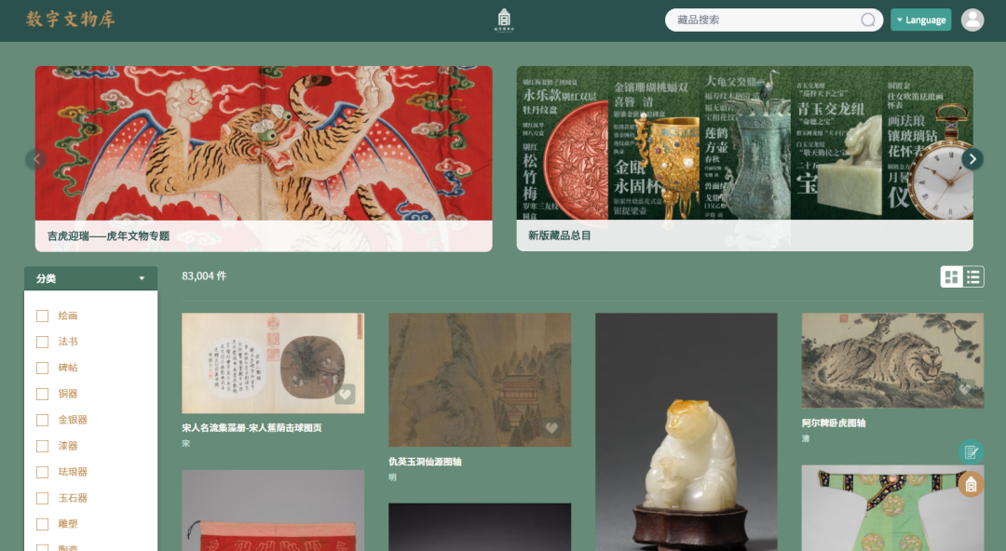Check the 绘画 category box
The height and width of the screenshot is (551, 1006).
point(42,316)
